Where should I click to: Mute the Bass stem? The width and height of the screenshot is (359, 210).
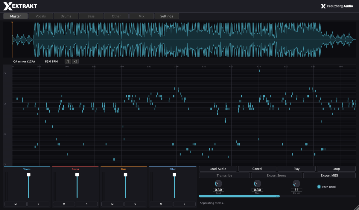pyautogui.click(x=112, y=204)
